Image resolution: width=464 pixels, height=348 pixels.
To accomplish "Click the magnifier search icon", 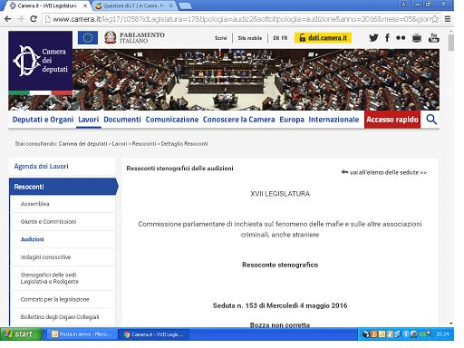I will [x=431, y=120].
